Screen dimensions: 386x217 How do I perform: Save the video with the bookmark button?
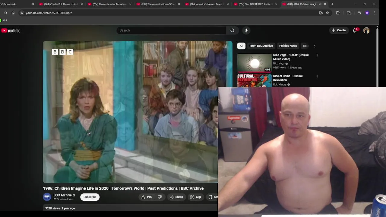coord(212,197)
